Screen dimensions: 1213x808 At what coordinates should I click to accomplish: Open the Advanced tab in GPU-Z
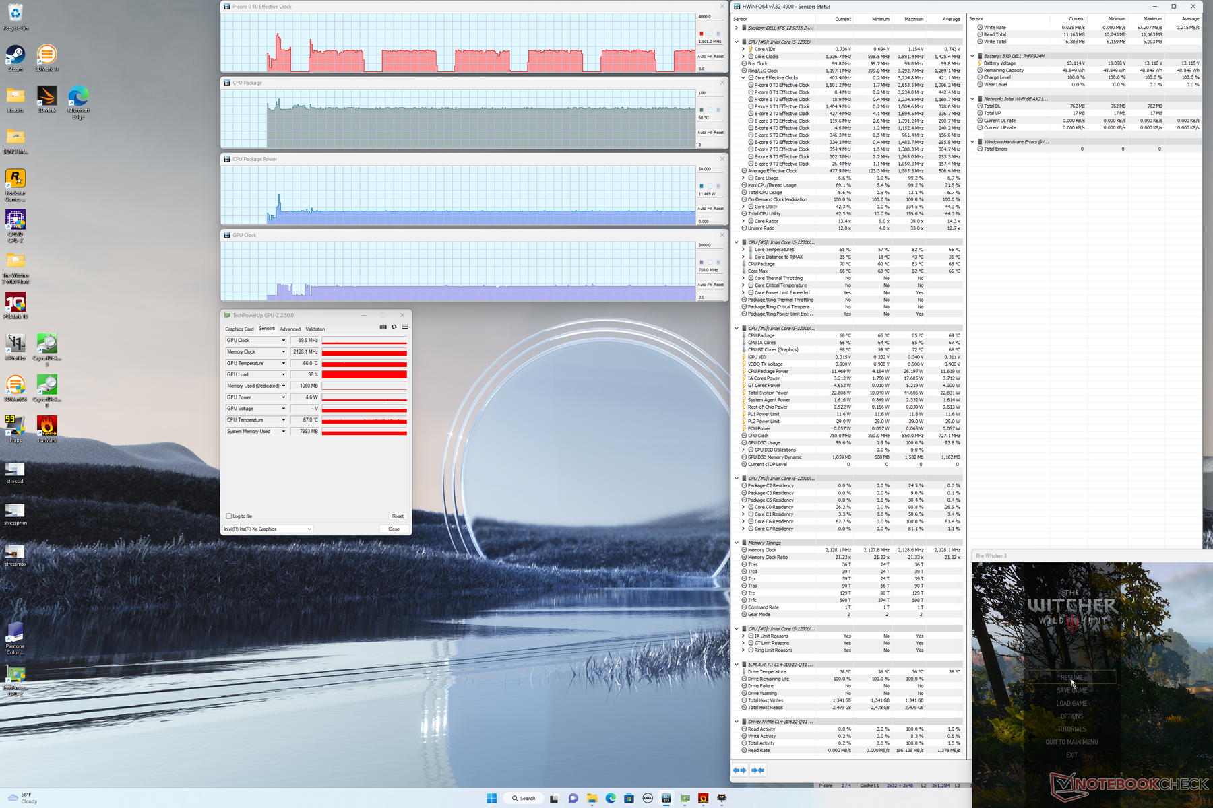290,329
